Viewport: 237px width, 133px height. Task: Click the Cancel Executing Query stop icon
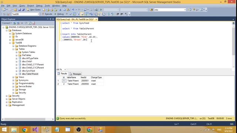coord(67,14)
